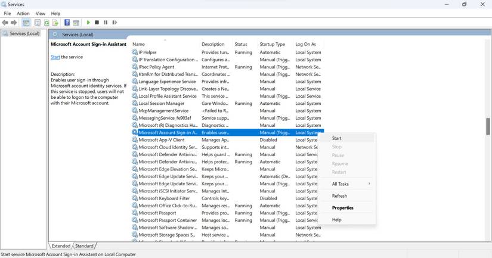Choose Help from the context menu

pos(347,220)
